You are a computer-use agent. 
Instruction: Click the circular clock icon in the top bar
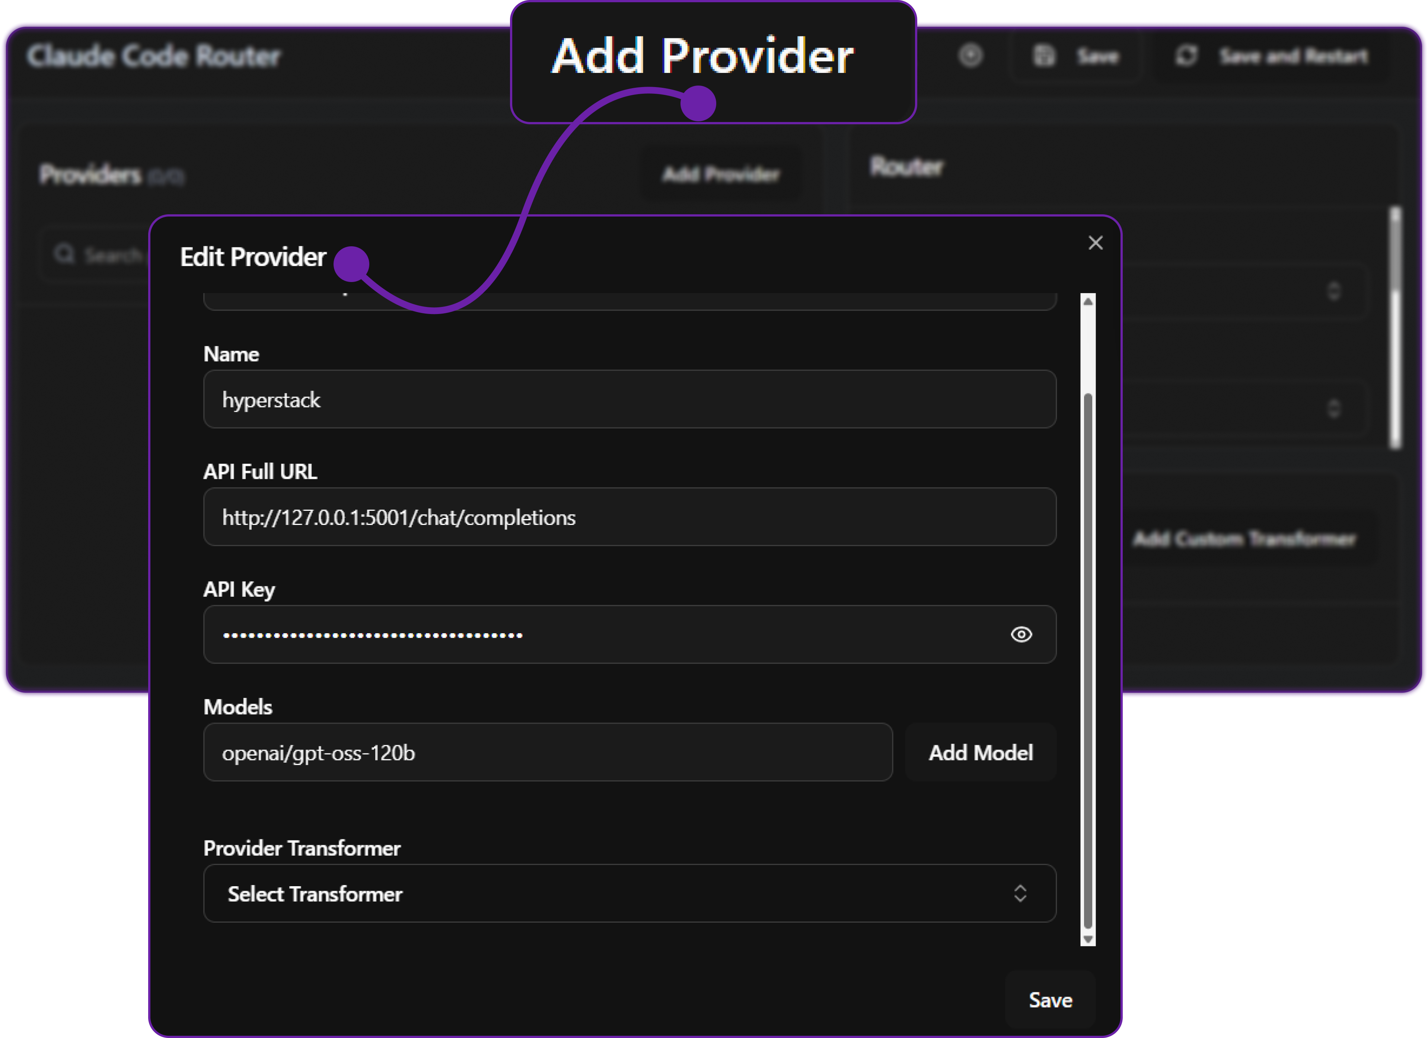tap(971, 55)
